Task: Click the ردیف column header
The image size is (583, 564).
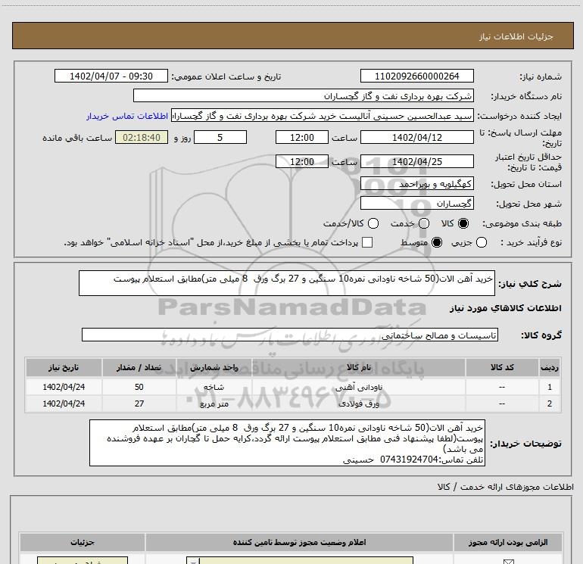Action: point(550,367)
